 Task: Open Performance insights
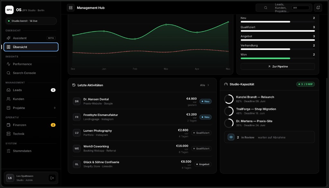[x=31, y=64]
